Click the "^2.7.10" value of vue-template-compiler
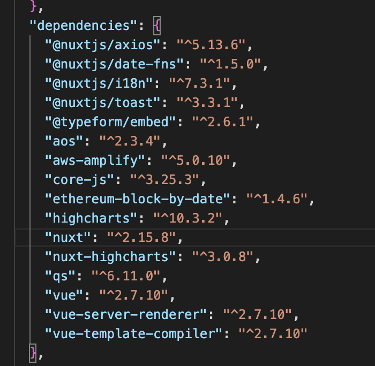The height and width of the screenshot is (366, 375). [x=273, y=334]
